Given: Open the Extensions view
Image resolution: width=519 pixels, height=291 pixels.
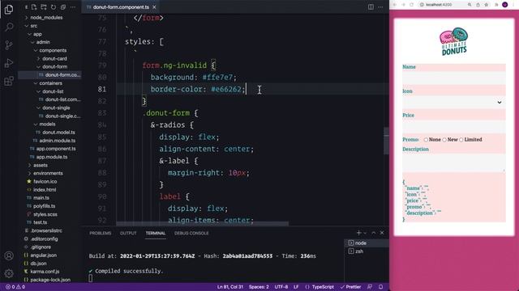Looking at the screenshot, I should [9, 81].
